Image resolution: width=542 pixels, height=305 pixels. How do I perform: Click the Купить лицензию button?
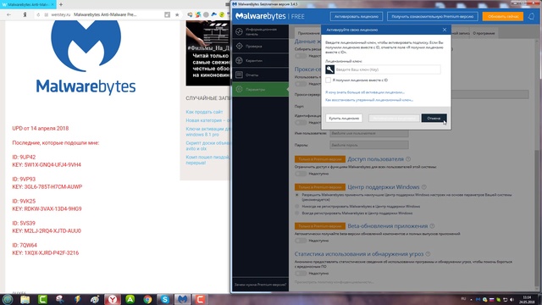click(x=344, y=119)
